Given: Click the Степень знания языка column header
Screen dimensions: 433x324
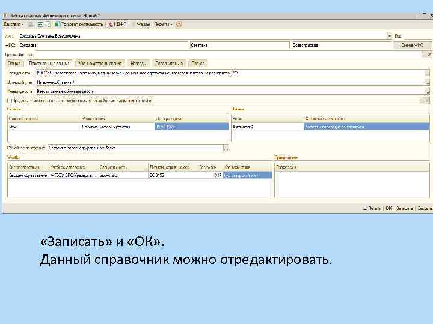Looking at the screenshot, I should pyautogui.click(x=367, y=119).
